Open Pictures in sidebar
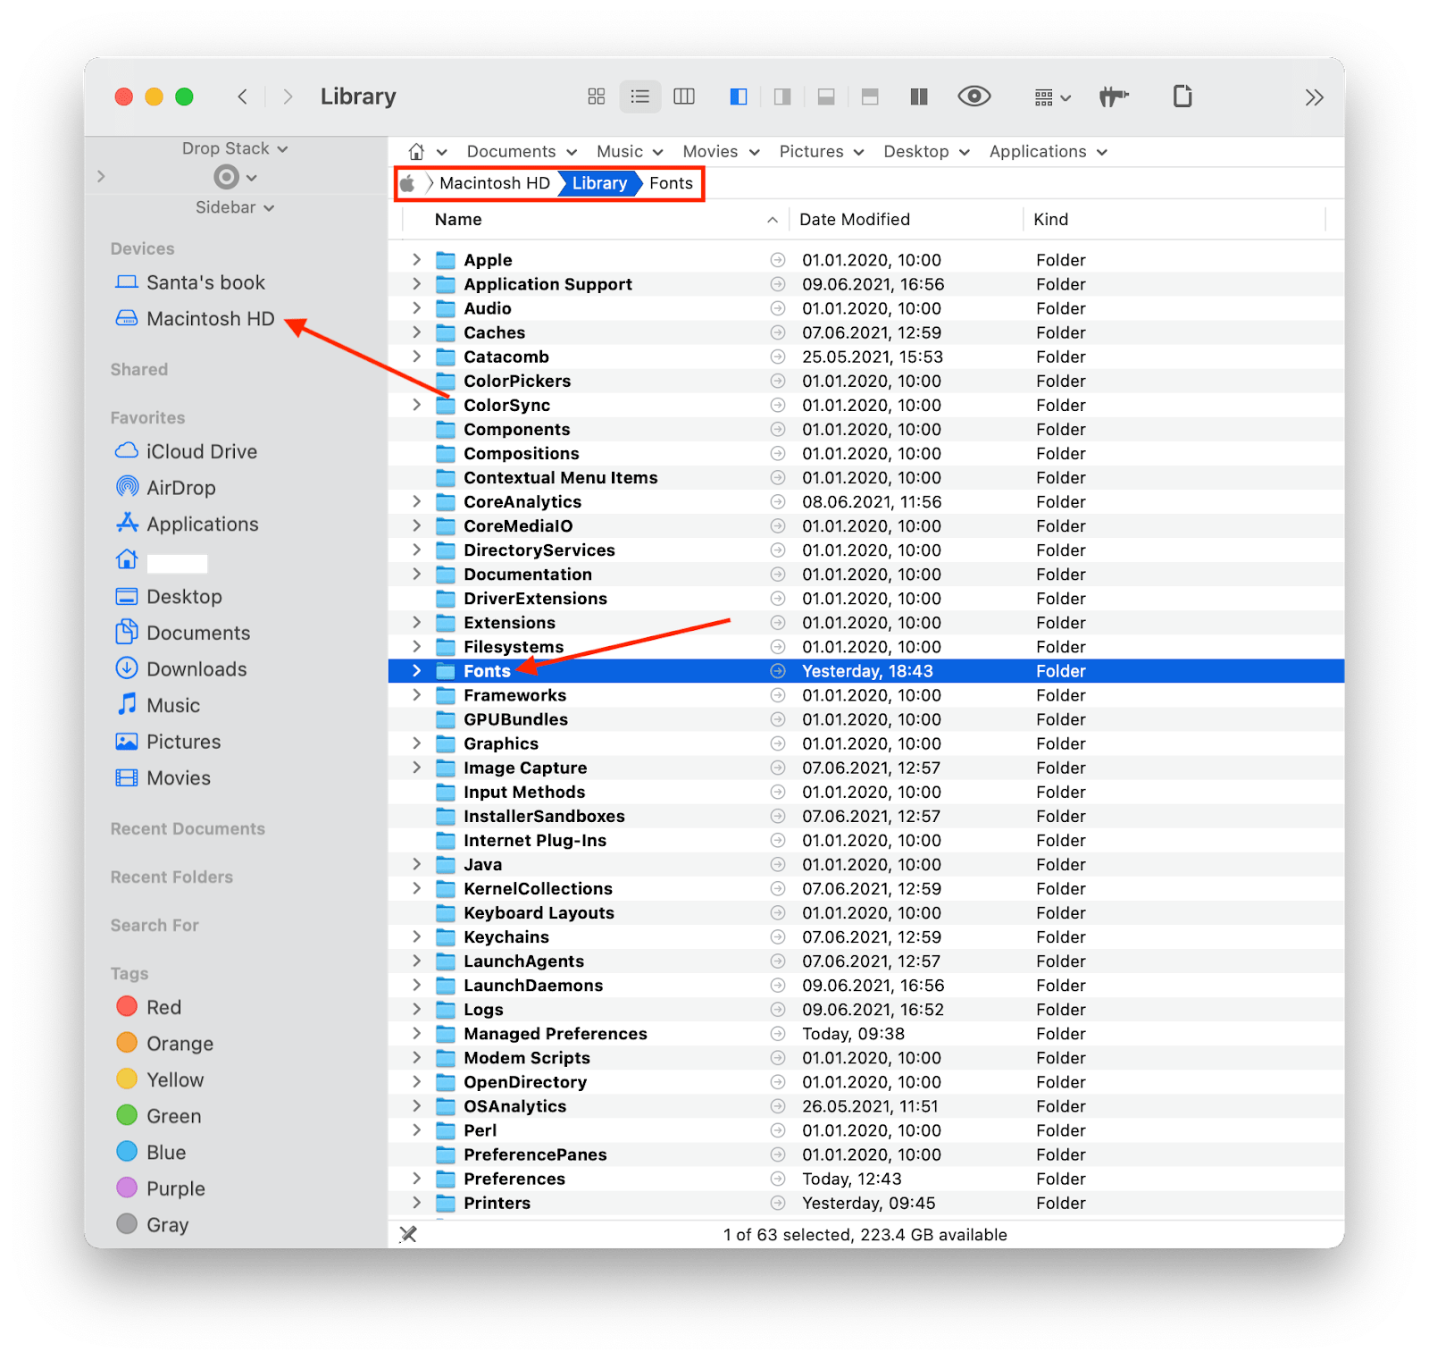Viewport: 1429px width, 1360px height. [x=168, y=742]
